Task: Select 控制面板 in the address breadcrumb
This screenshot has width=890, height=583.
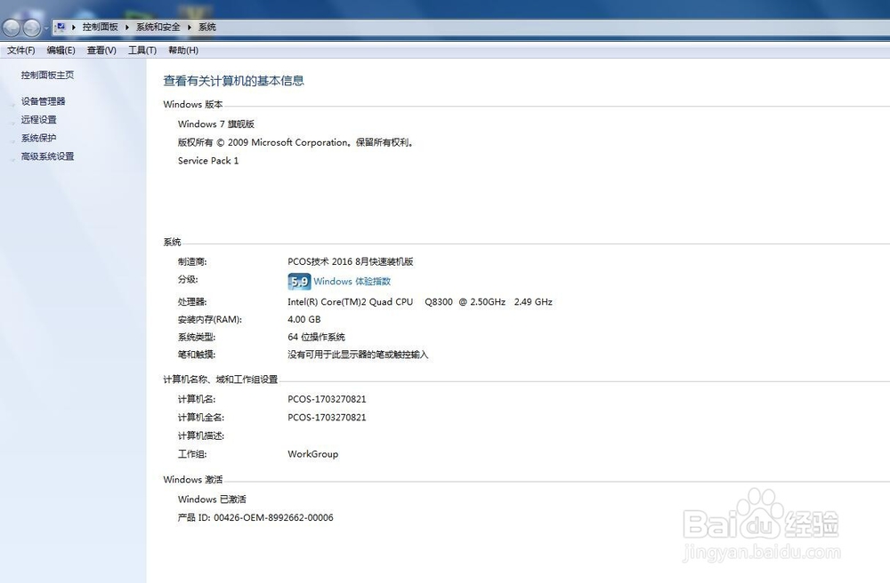Action: [x=100, y=28]
